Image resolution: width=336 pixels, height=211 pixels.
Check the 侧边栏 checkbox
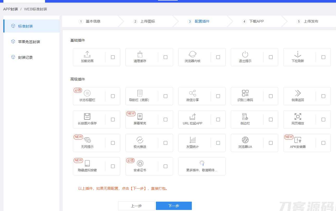tap(271, 120)
